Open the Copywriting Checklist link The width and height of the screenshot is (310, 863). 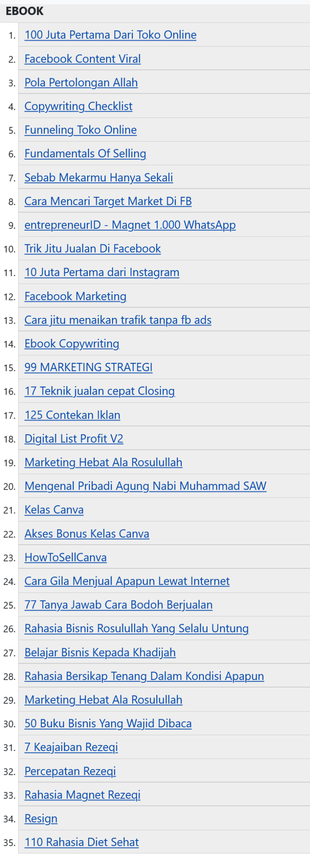pos(78,106)
